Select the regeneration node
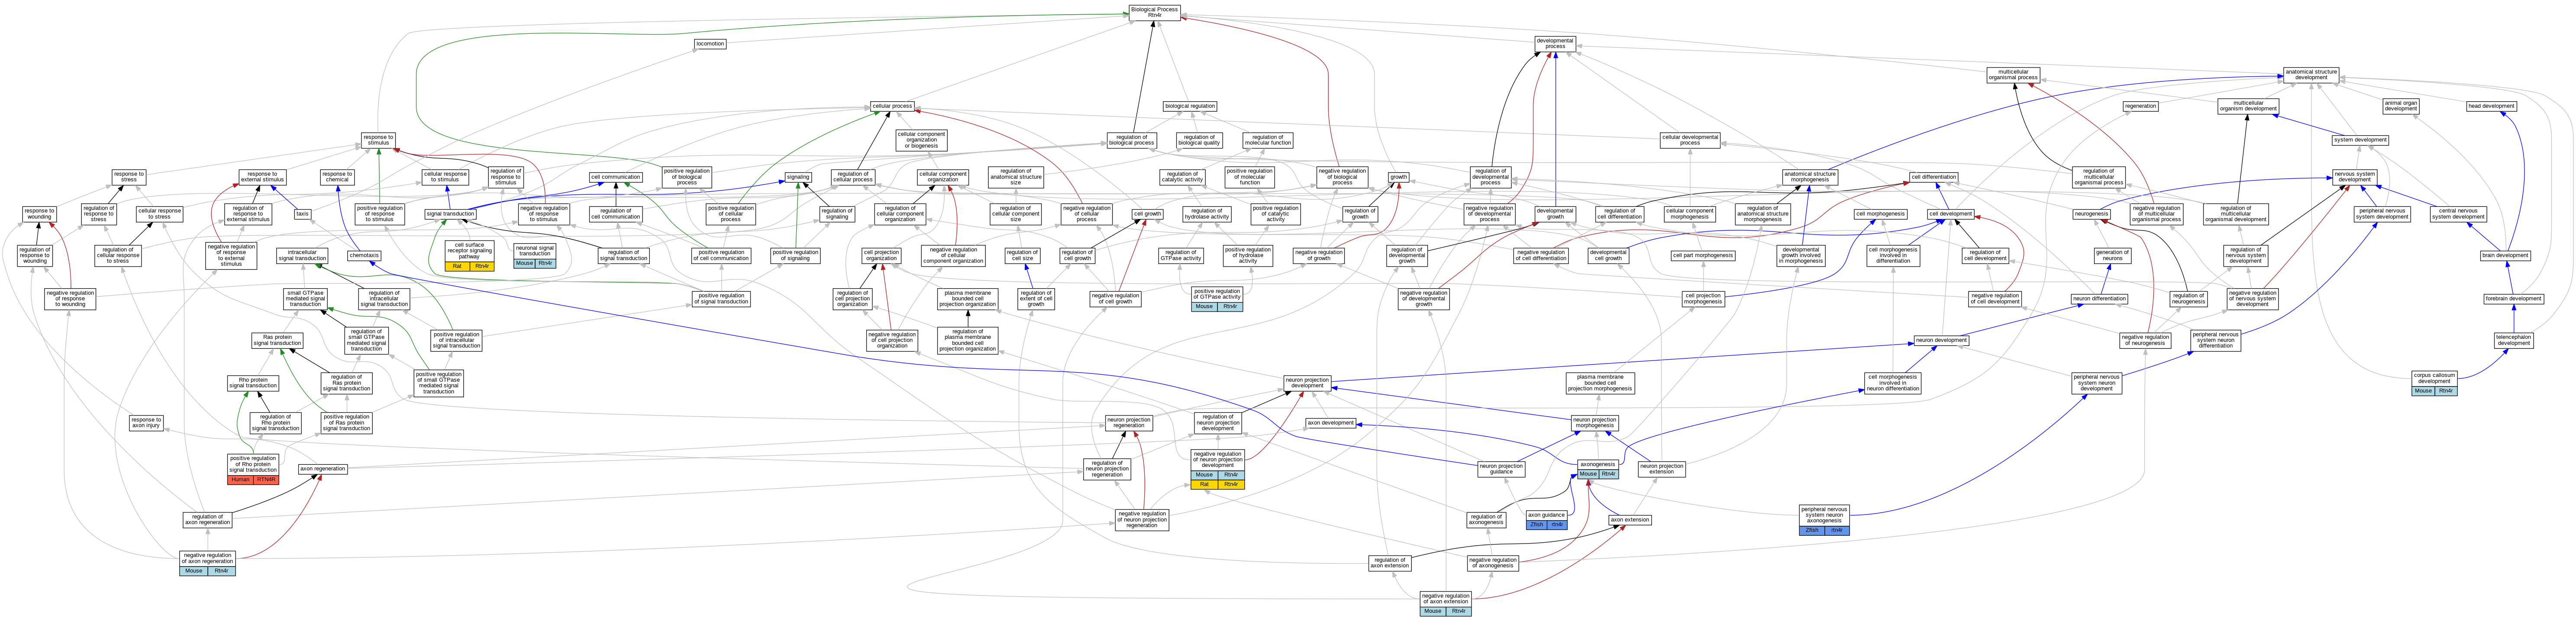The height and width of the screenshot is (621, 2576). pyautogui.click(x=2140, y=106)
